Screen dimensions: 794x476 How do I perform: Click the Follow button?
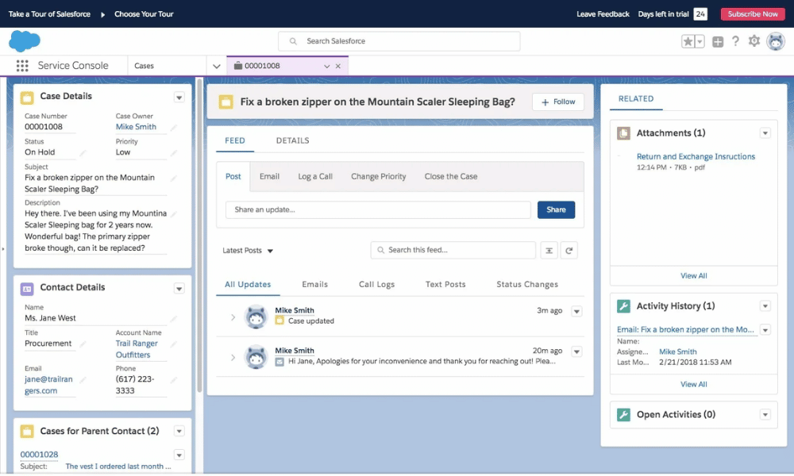click(558, 102)
